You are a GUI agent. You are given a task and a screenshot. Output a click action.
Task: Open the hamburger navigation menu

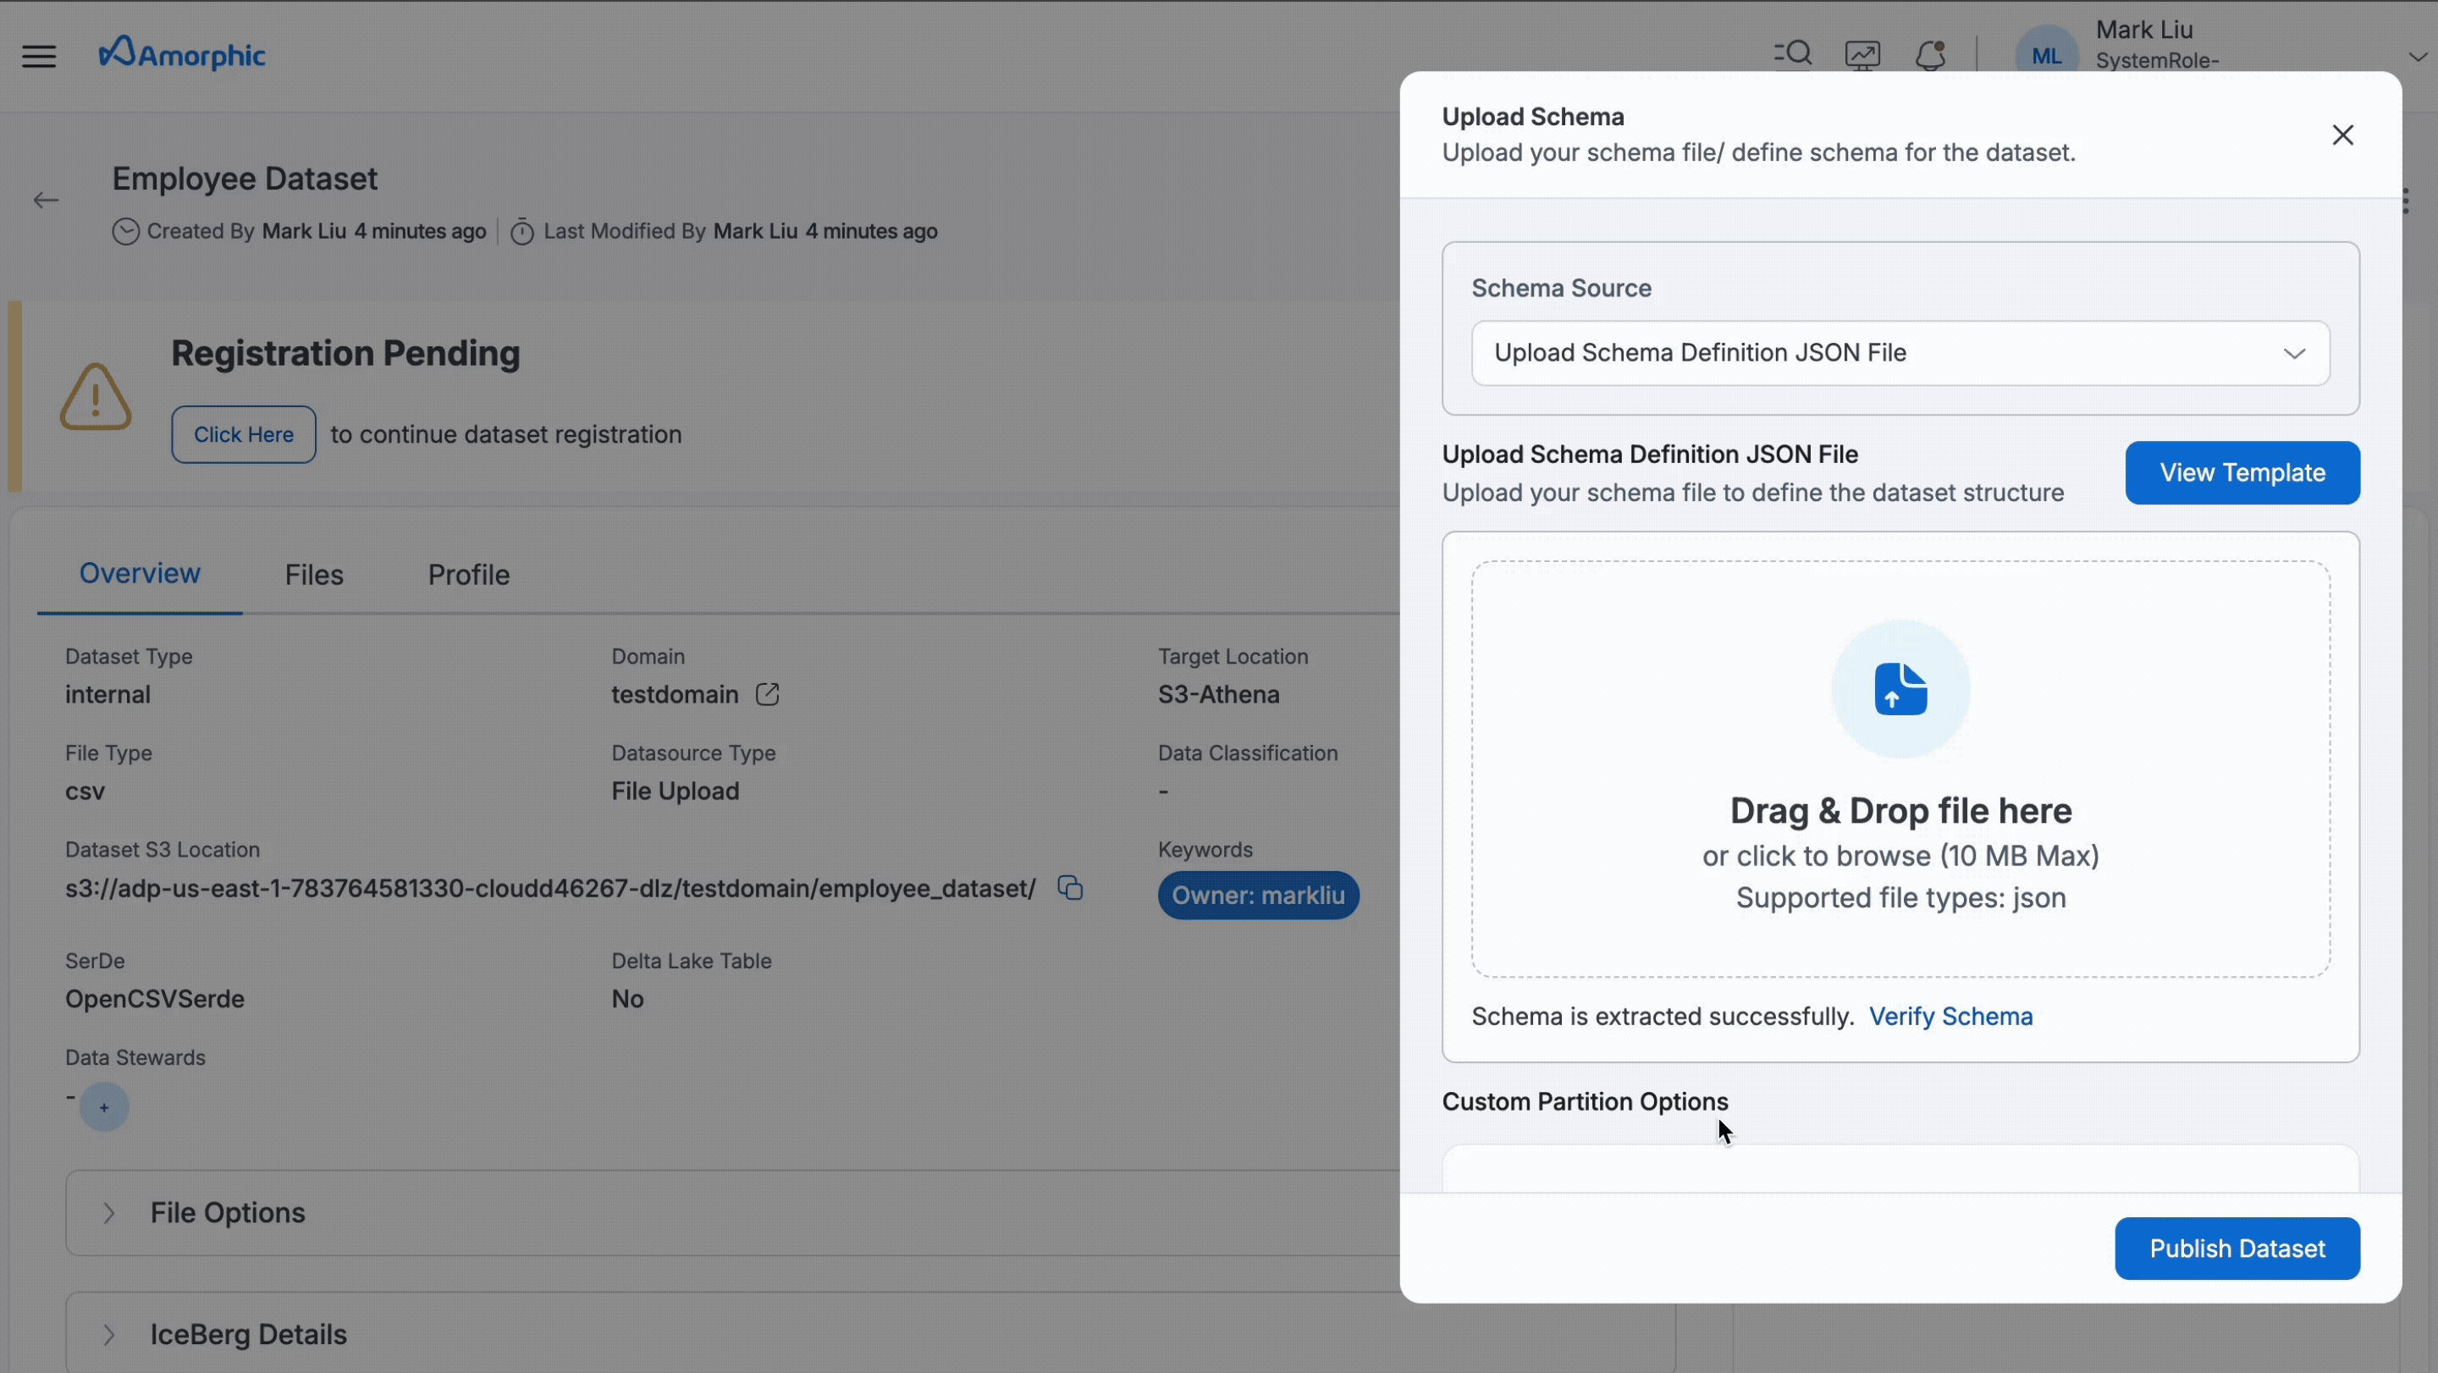point(39,56)
